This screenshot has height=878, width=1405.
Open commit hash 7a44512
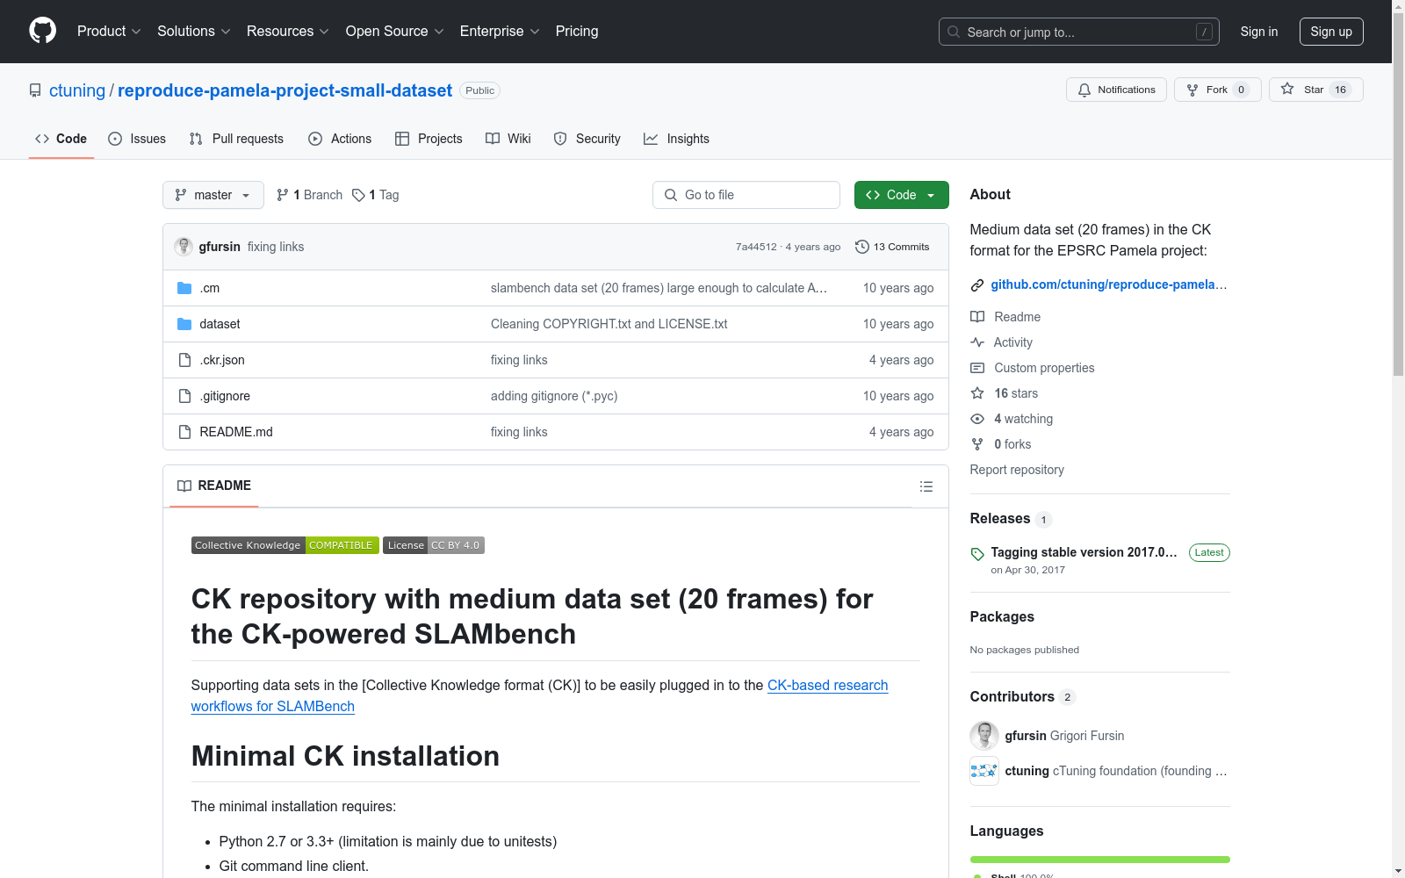click(756, 247)
